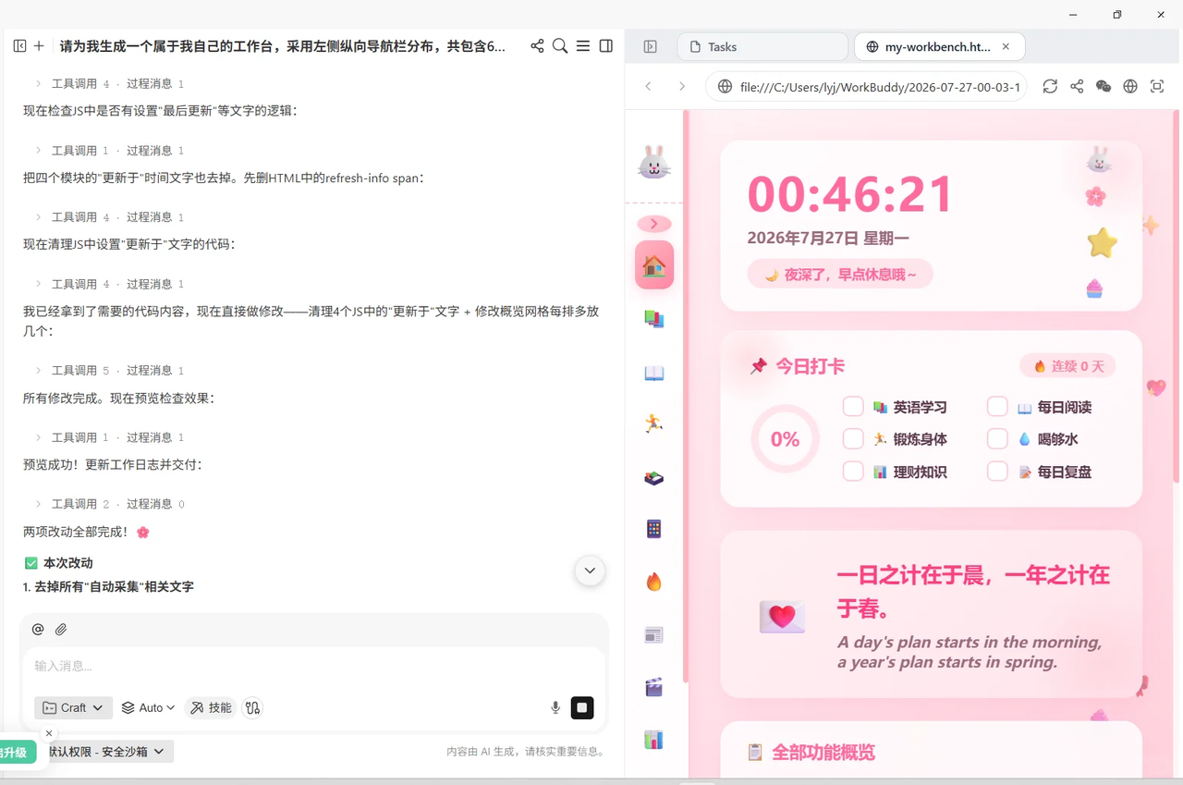Click the file:///C:/Users/lyj/WorkBuddy address field
Screen dimensions: 1183x785
(x=866, y=86)
